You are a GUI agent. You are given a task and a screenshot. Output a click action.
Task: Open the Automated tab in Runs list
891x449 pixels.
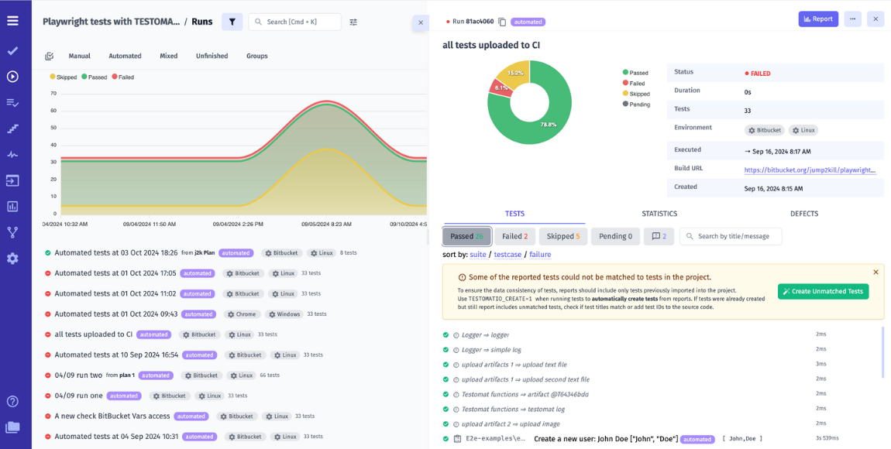point(125,56)
